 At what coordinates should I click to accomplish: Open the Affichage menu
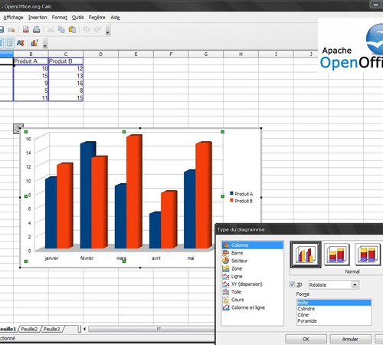click(13, 18)
